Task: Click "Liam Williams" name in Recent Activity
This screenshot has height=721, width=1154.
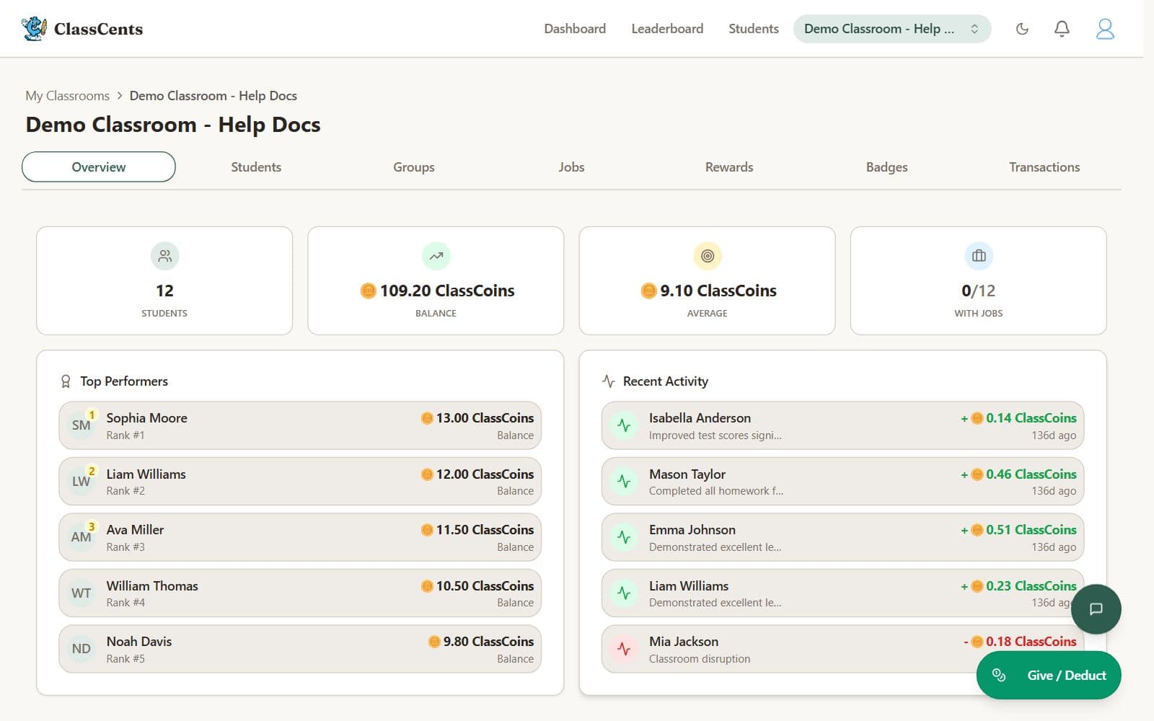Action: click(689, 586)
